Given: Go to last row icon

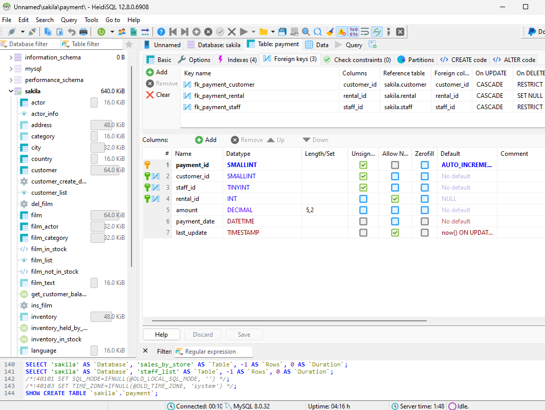Looking at the screenshot, I should [x=185, y=32].
